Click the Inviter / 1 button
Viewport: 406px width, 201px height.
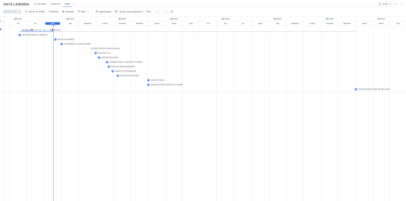click(x=385, y=4)
